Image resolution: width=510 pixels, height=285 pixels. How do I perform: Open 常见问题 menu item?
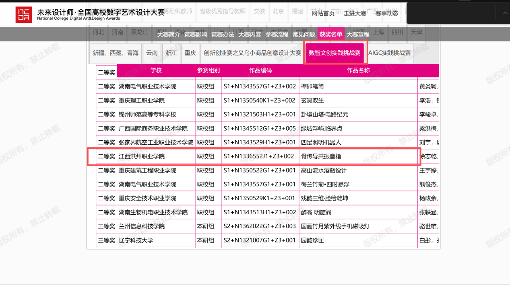pos(304,35)
